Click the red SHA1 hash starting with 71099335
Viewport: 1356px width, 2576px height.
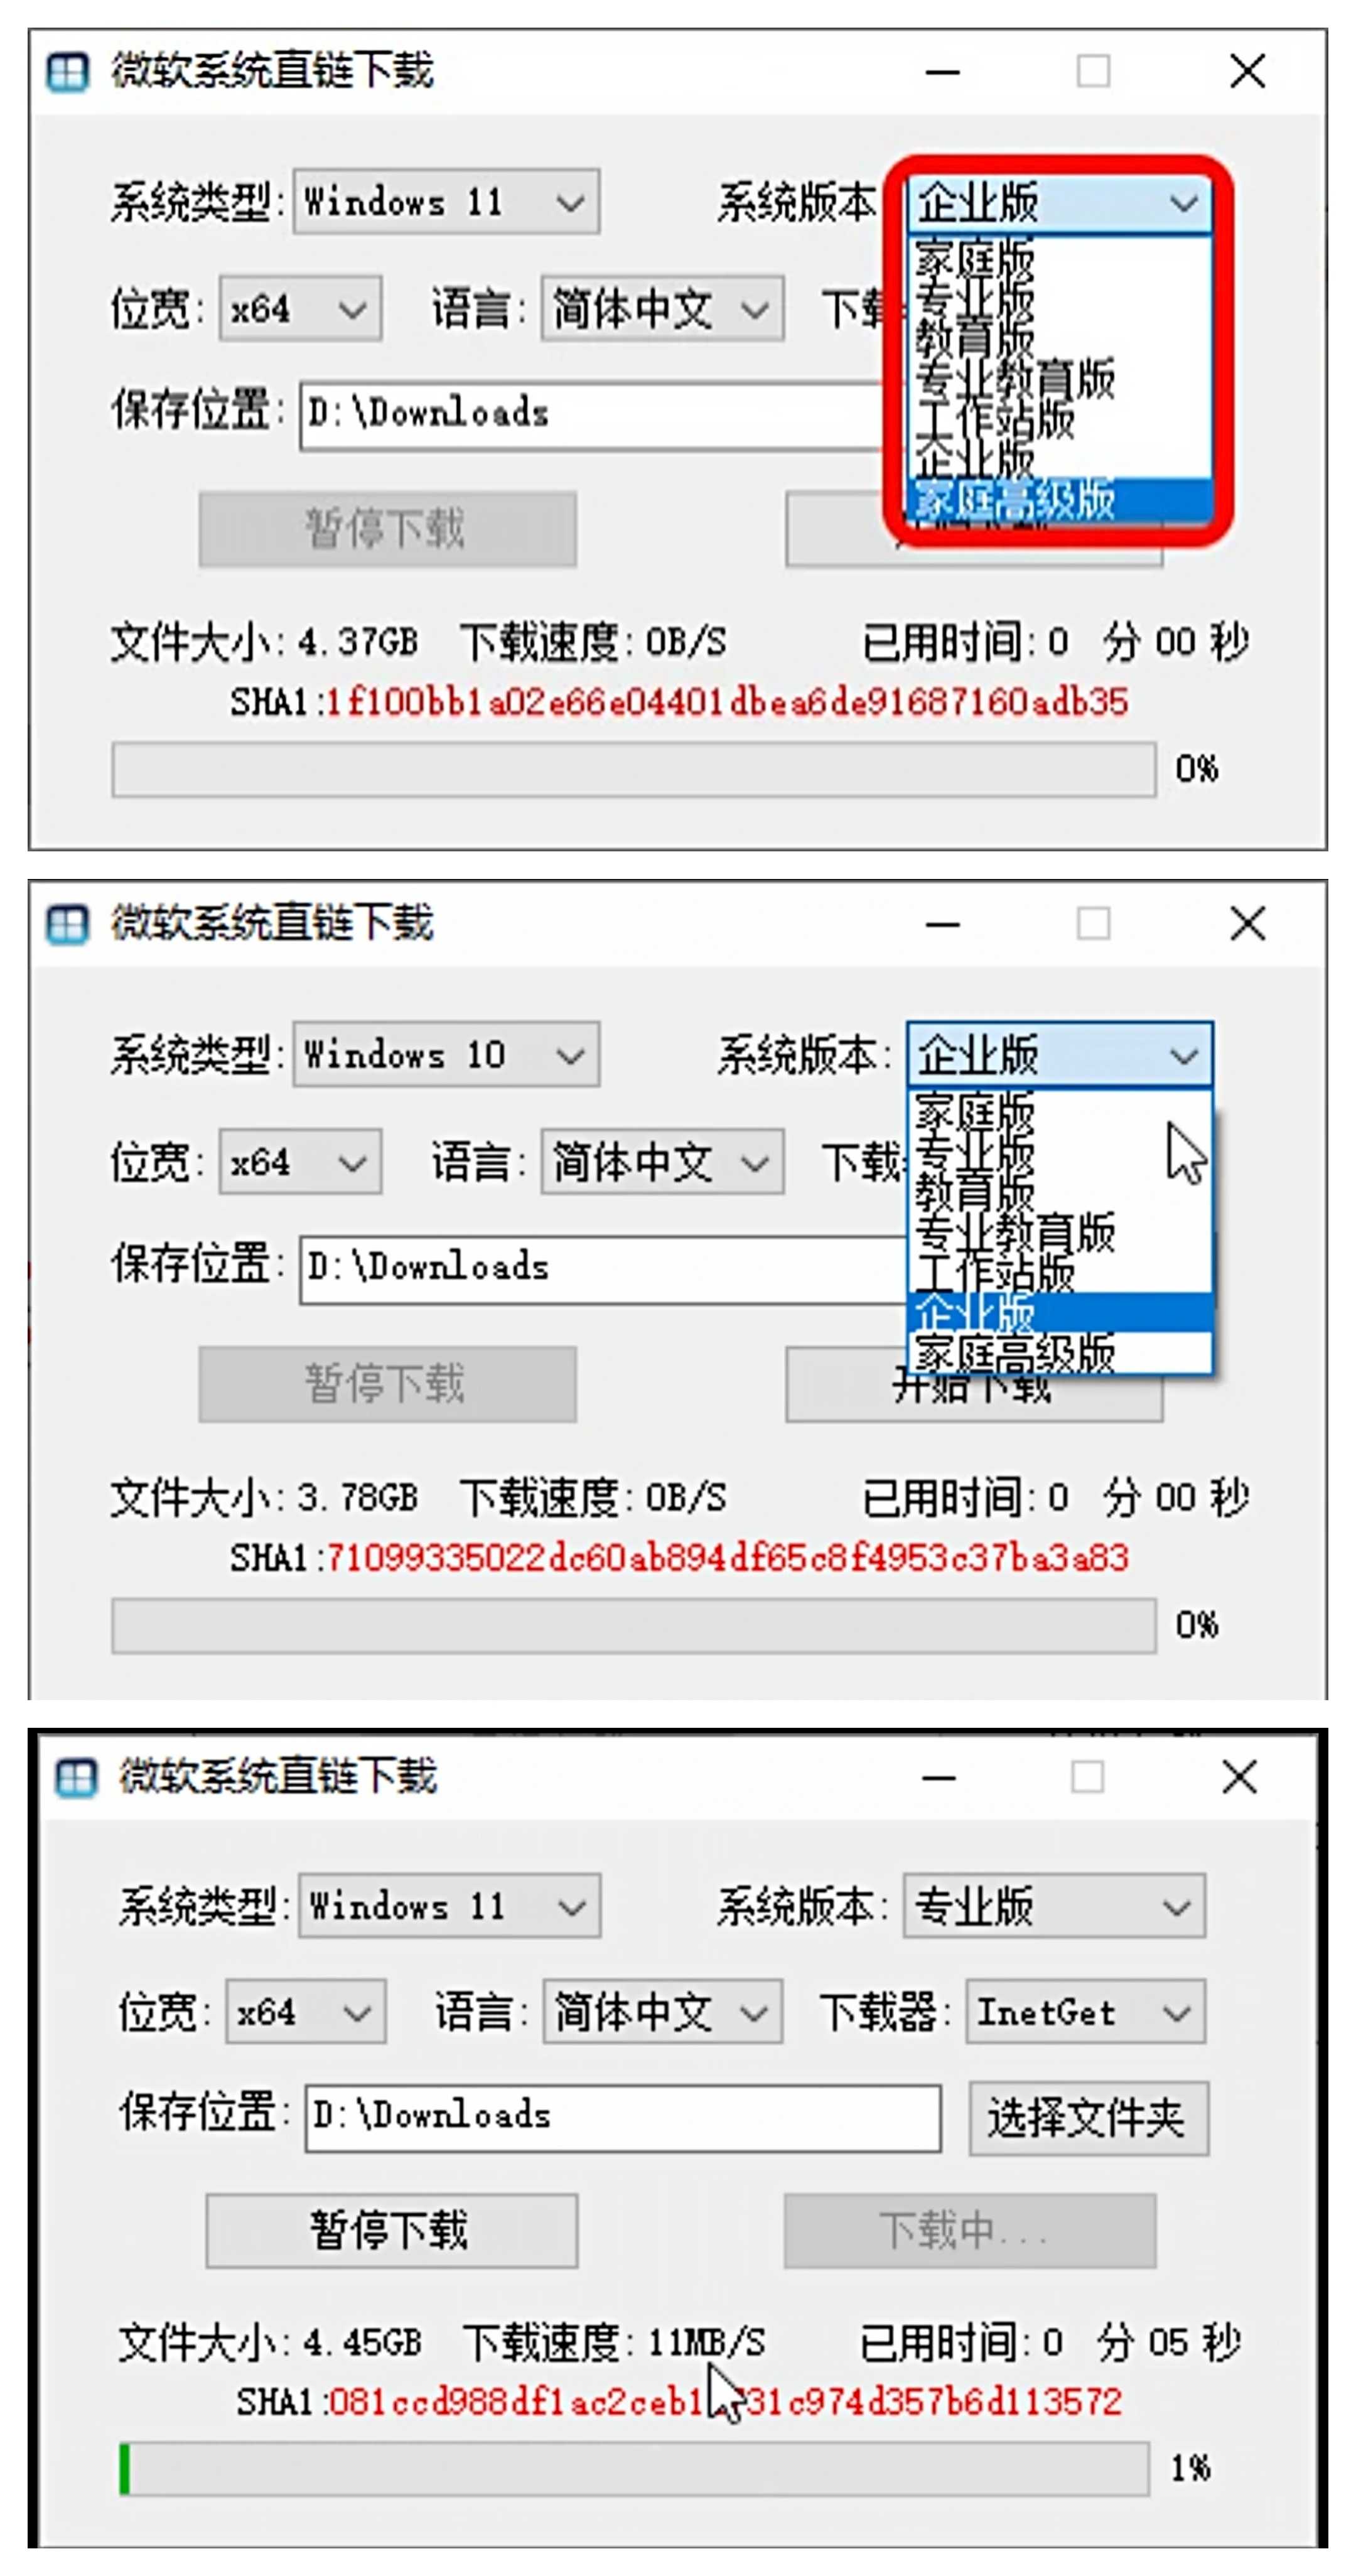tap(727, 1557)
